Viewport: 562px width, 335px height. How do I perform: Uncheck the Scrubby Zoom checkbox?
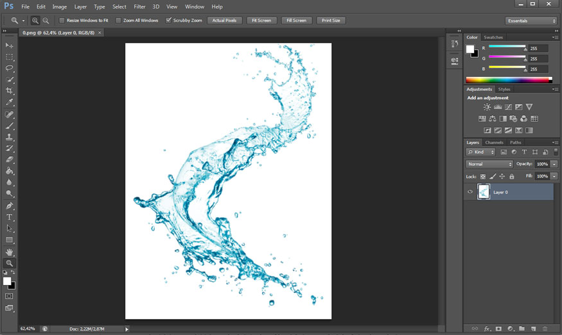[168, 20]
